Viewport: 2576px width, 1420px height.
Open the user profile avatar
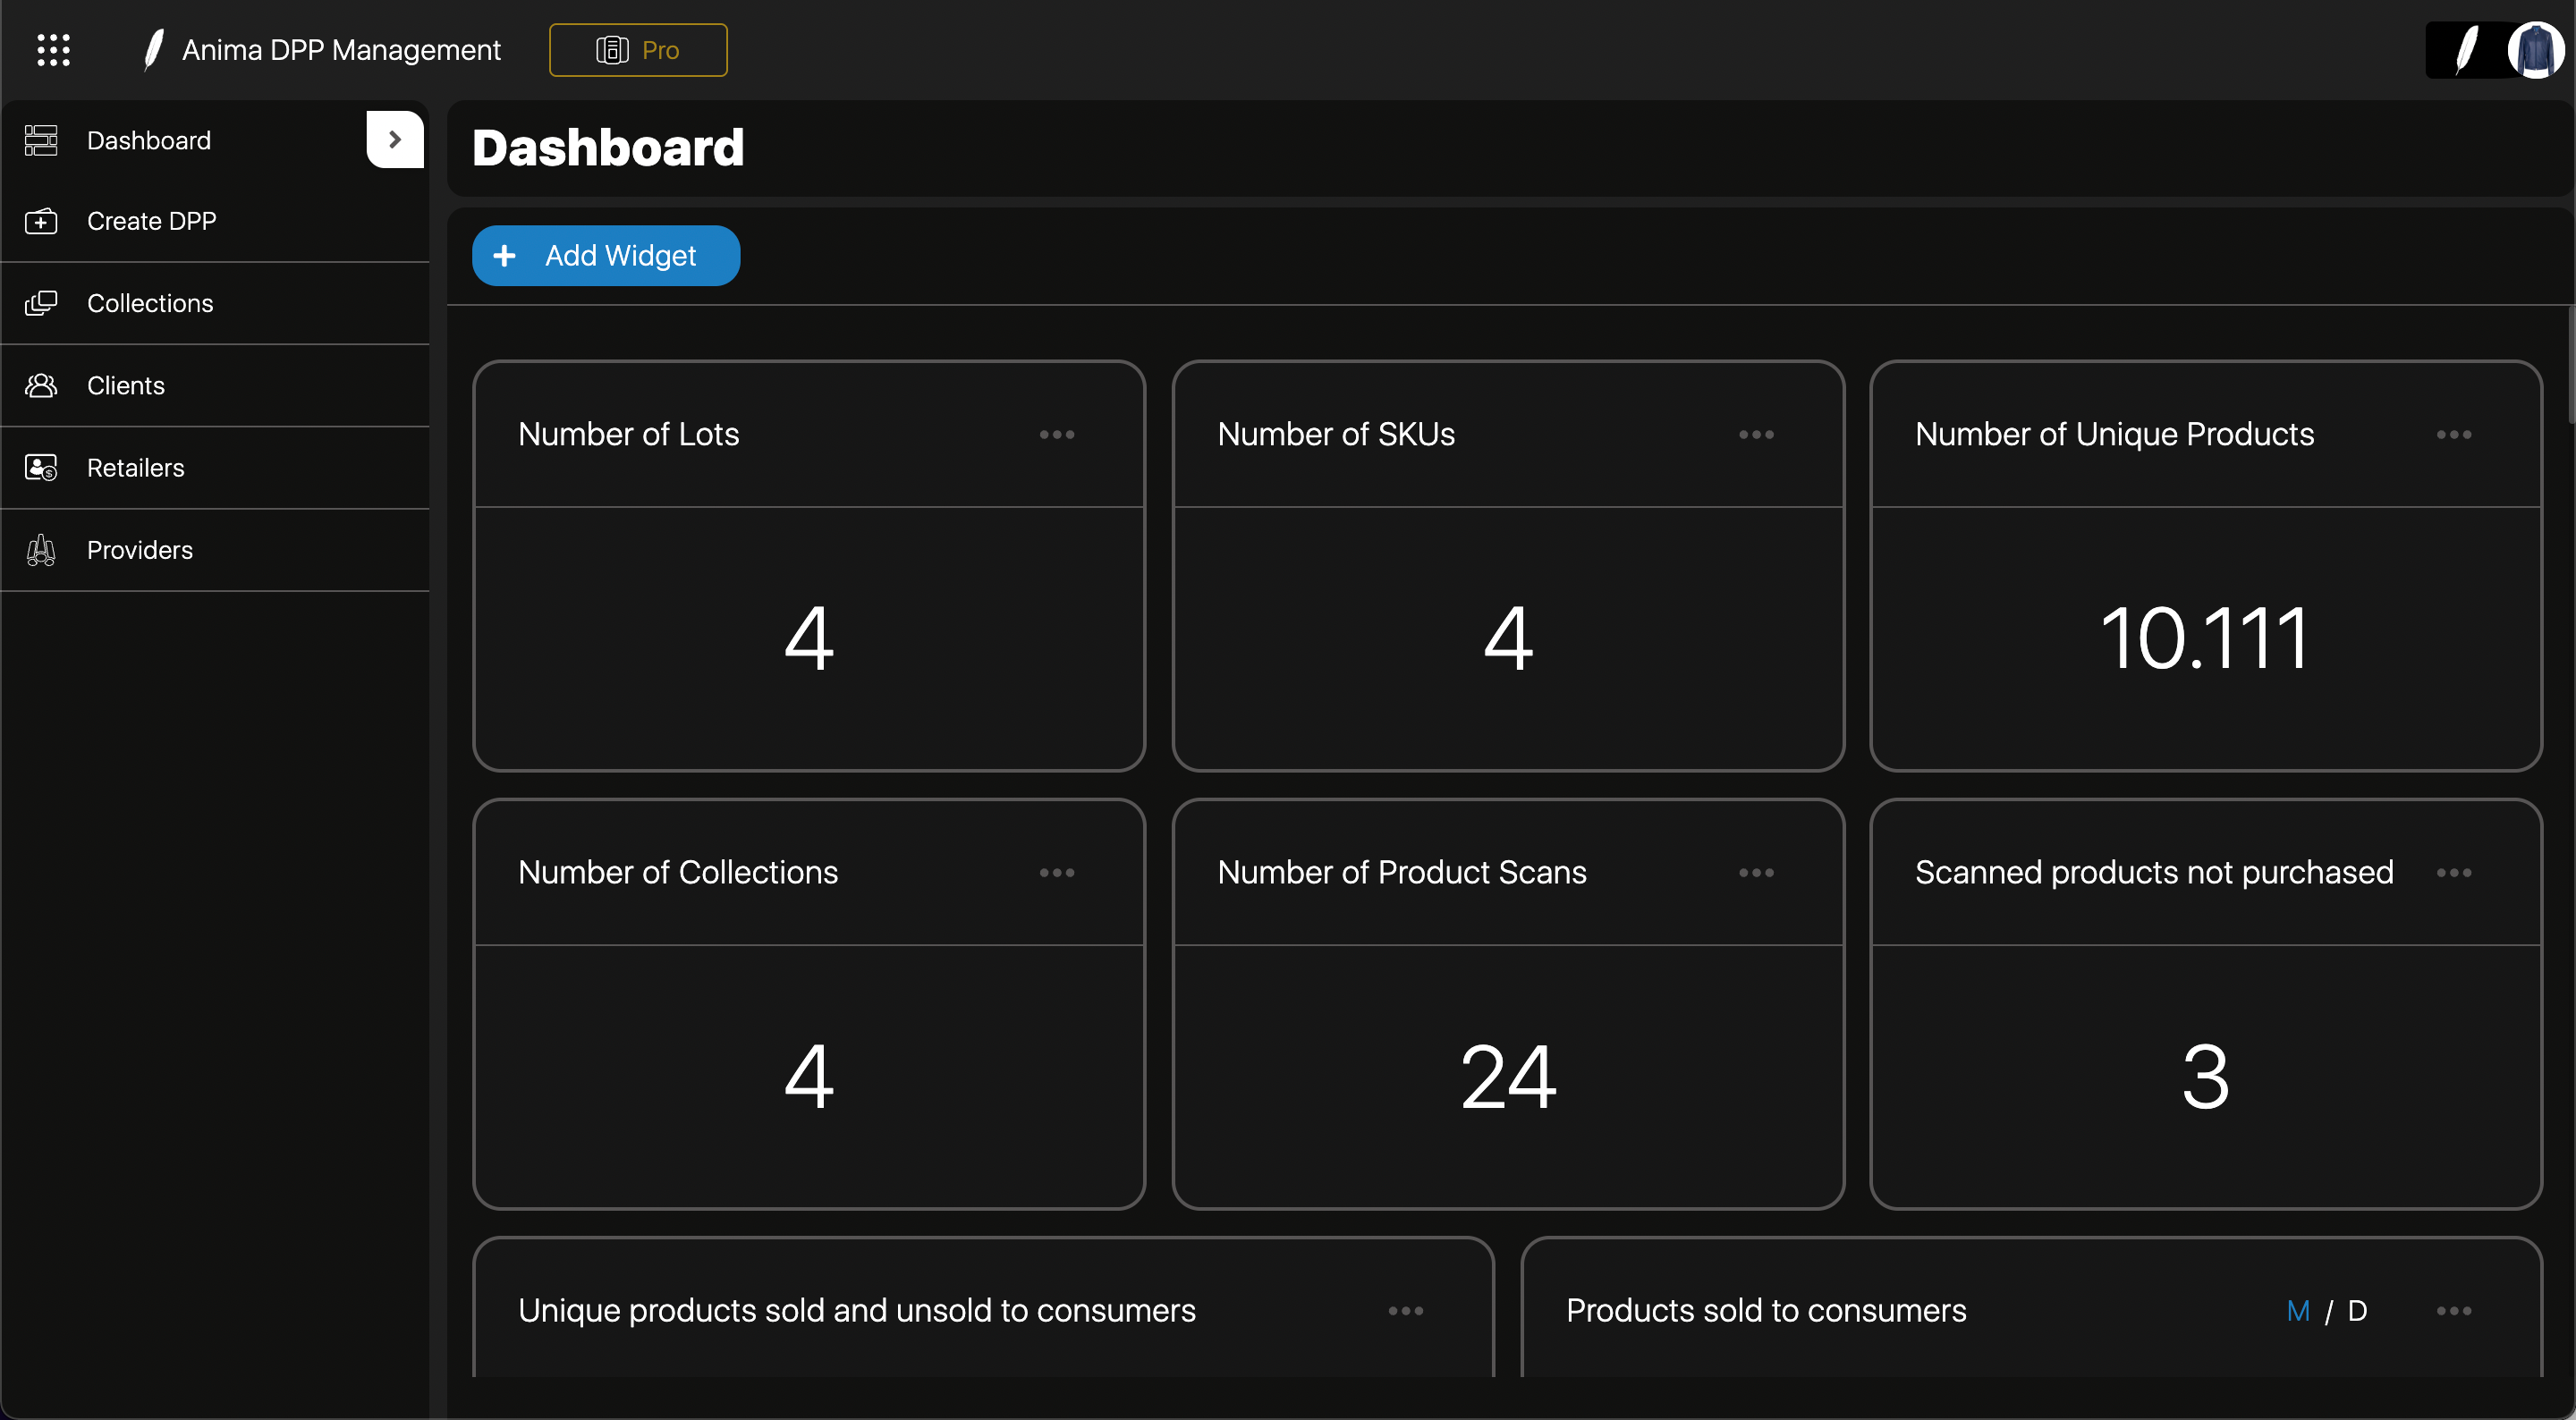[x=2536, y=49]
